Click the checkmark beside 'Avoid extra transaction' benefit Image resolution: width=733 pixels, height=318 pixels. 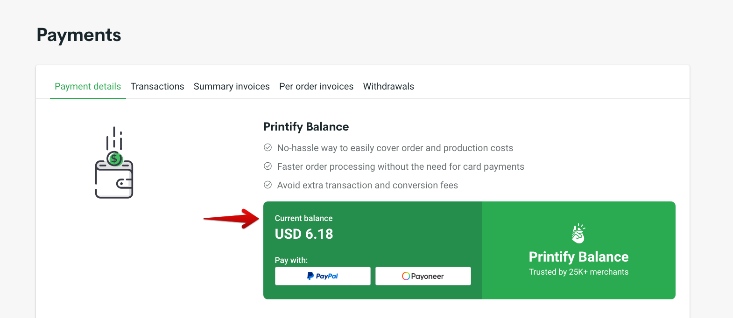(x=268, y=185)
